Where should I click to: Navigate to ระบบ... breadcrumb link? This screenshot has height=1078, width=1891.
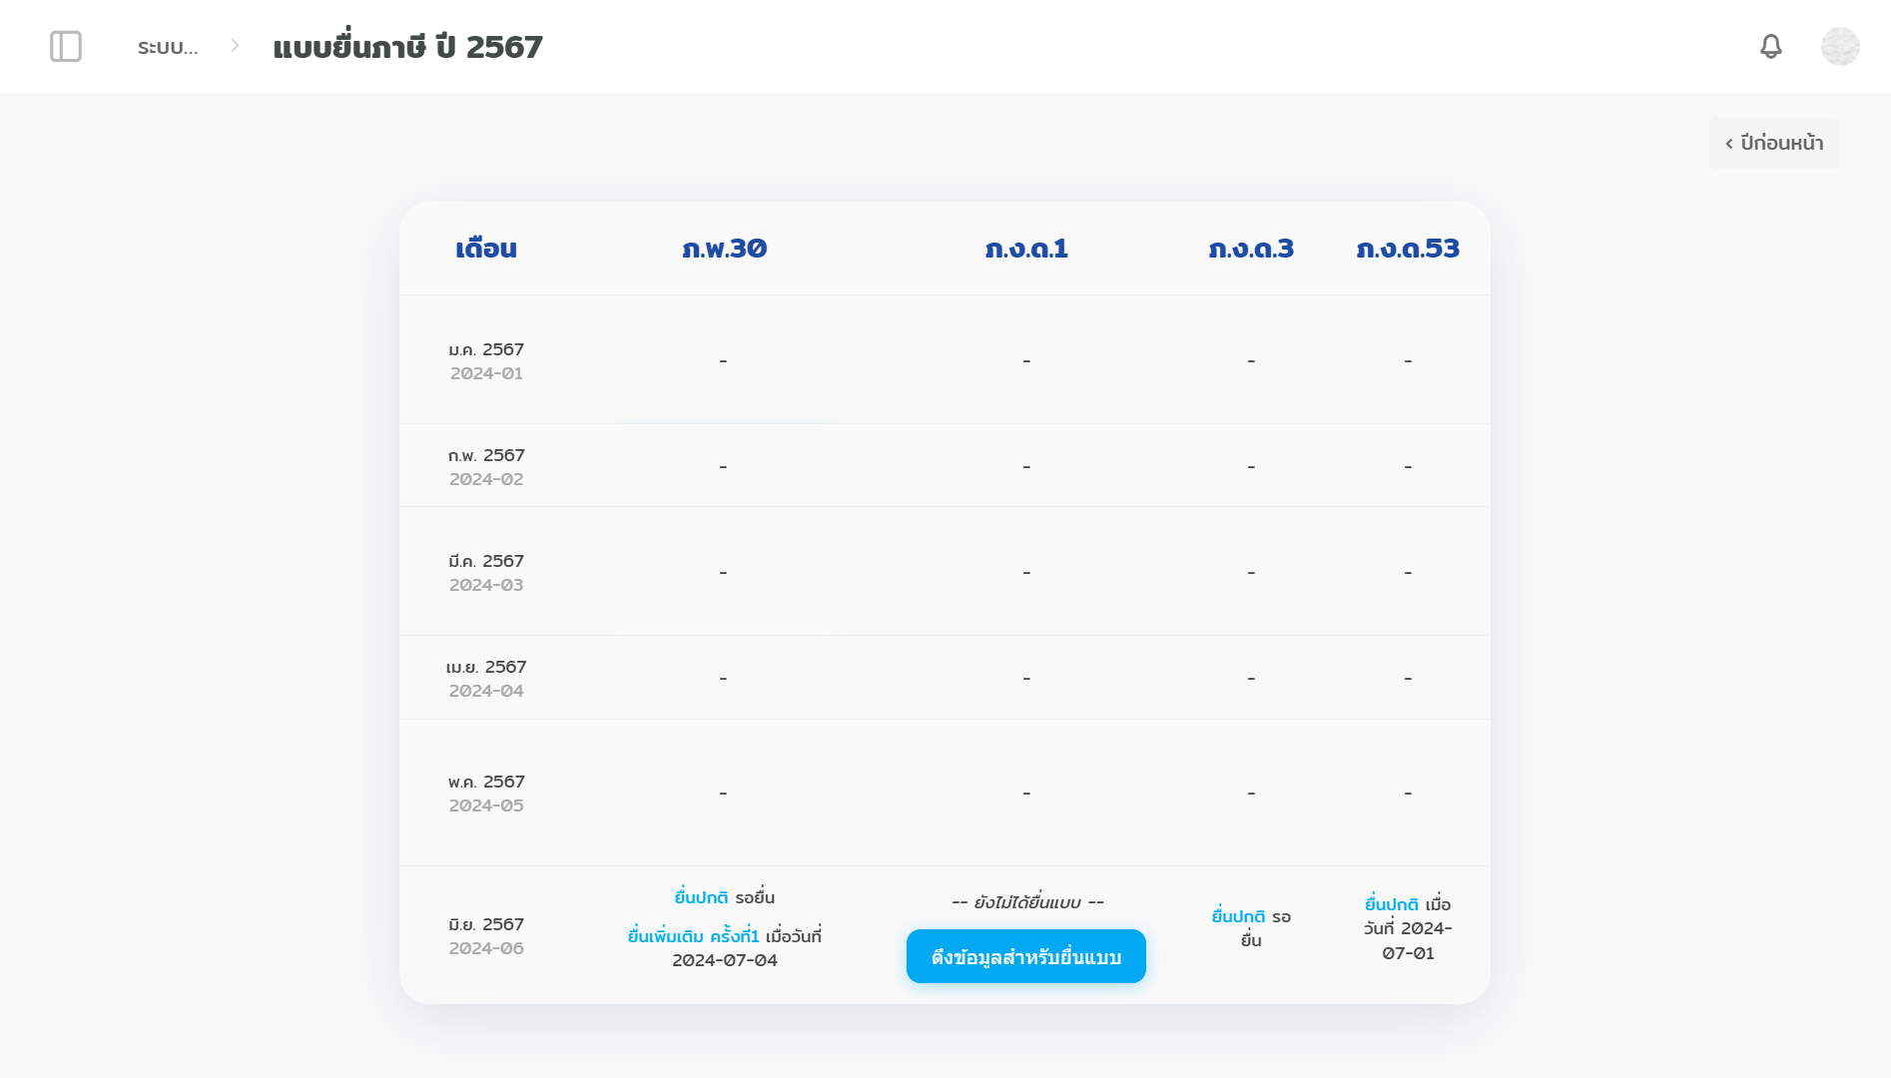coord(168,48)
